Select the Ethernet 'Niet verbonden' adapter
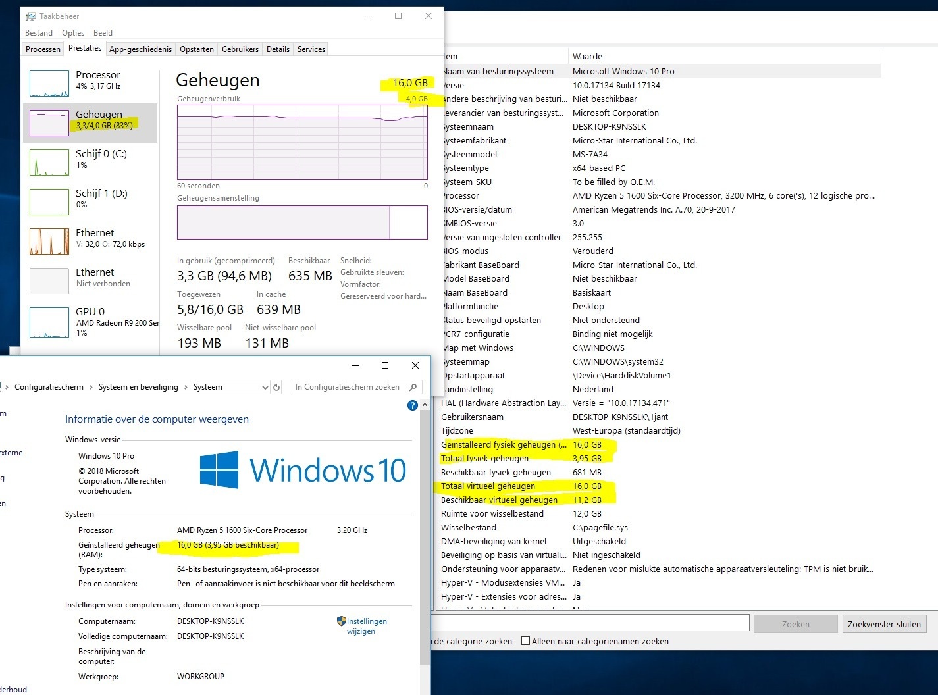The height and width of the screenshot is (695, 938). 49,281
